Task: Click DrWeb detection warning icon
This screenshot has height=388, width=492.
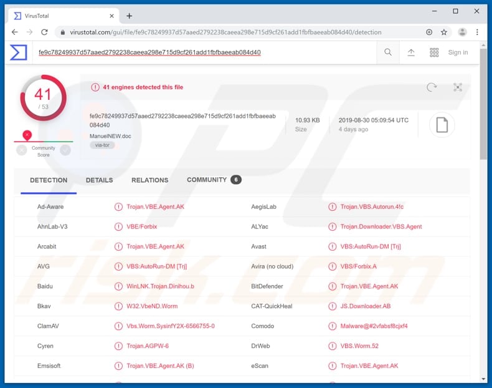Action: click(333, 346)
